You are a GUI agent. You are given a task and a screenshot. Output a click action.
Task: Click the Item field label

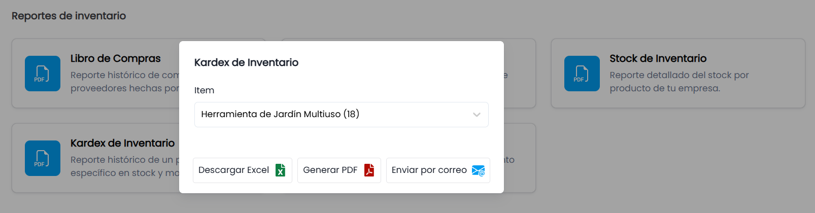pos(204,90)
